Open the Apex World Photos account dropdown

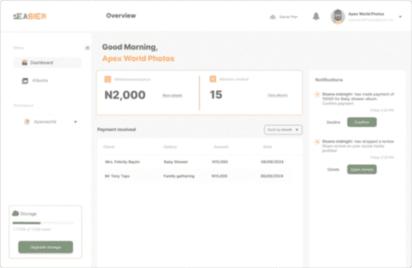click(400, 17)
